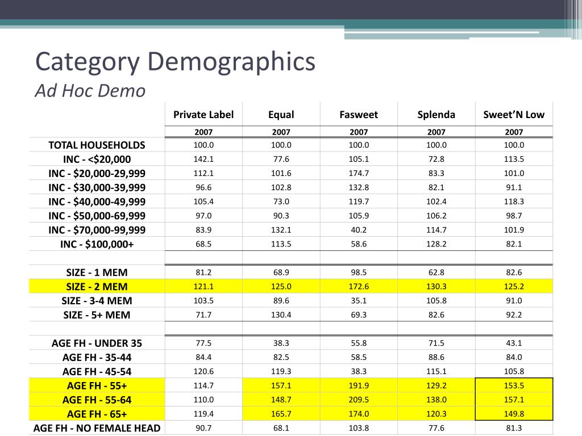Select Splenda value 88.6 for AGE FH 35-44
The image size is (582, 436).
436,358
